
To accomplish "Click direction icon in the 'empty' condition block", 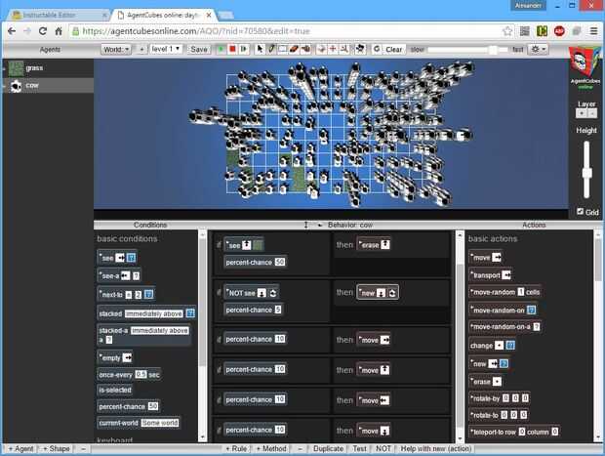I will click(127, 358).
